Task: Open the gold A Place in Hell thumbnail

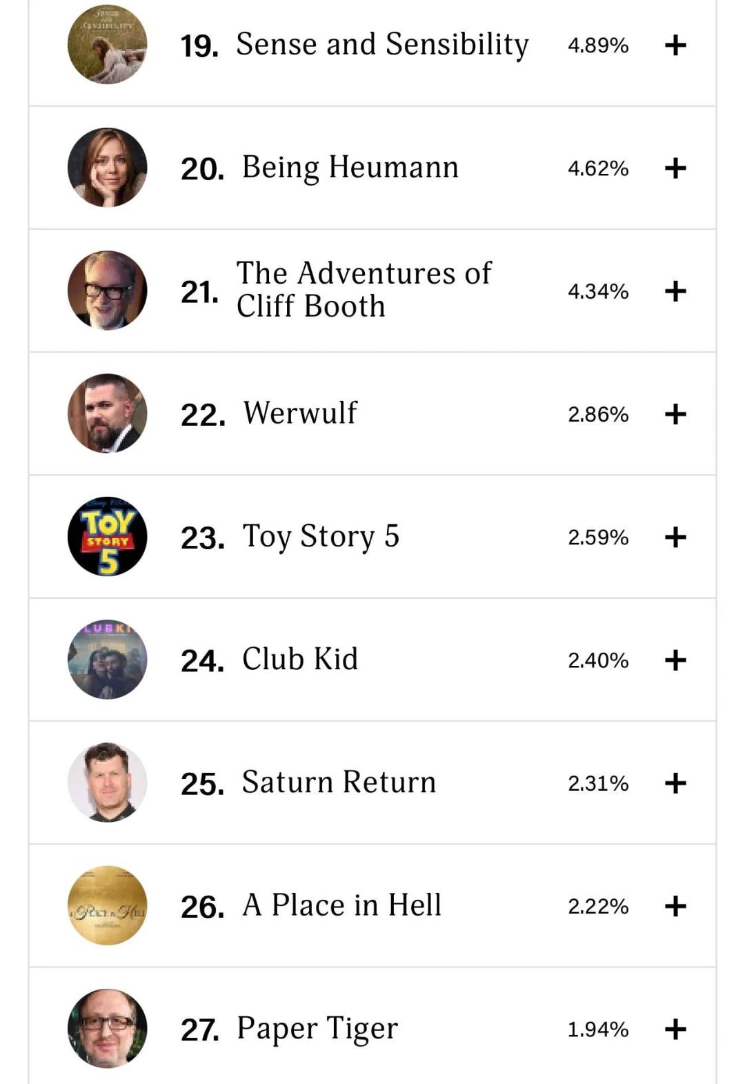Action: tap(108, 905)
